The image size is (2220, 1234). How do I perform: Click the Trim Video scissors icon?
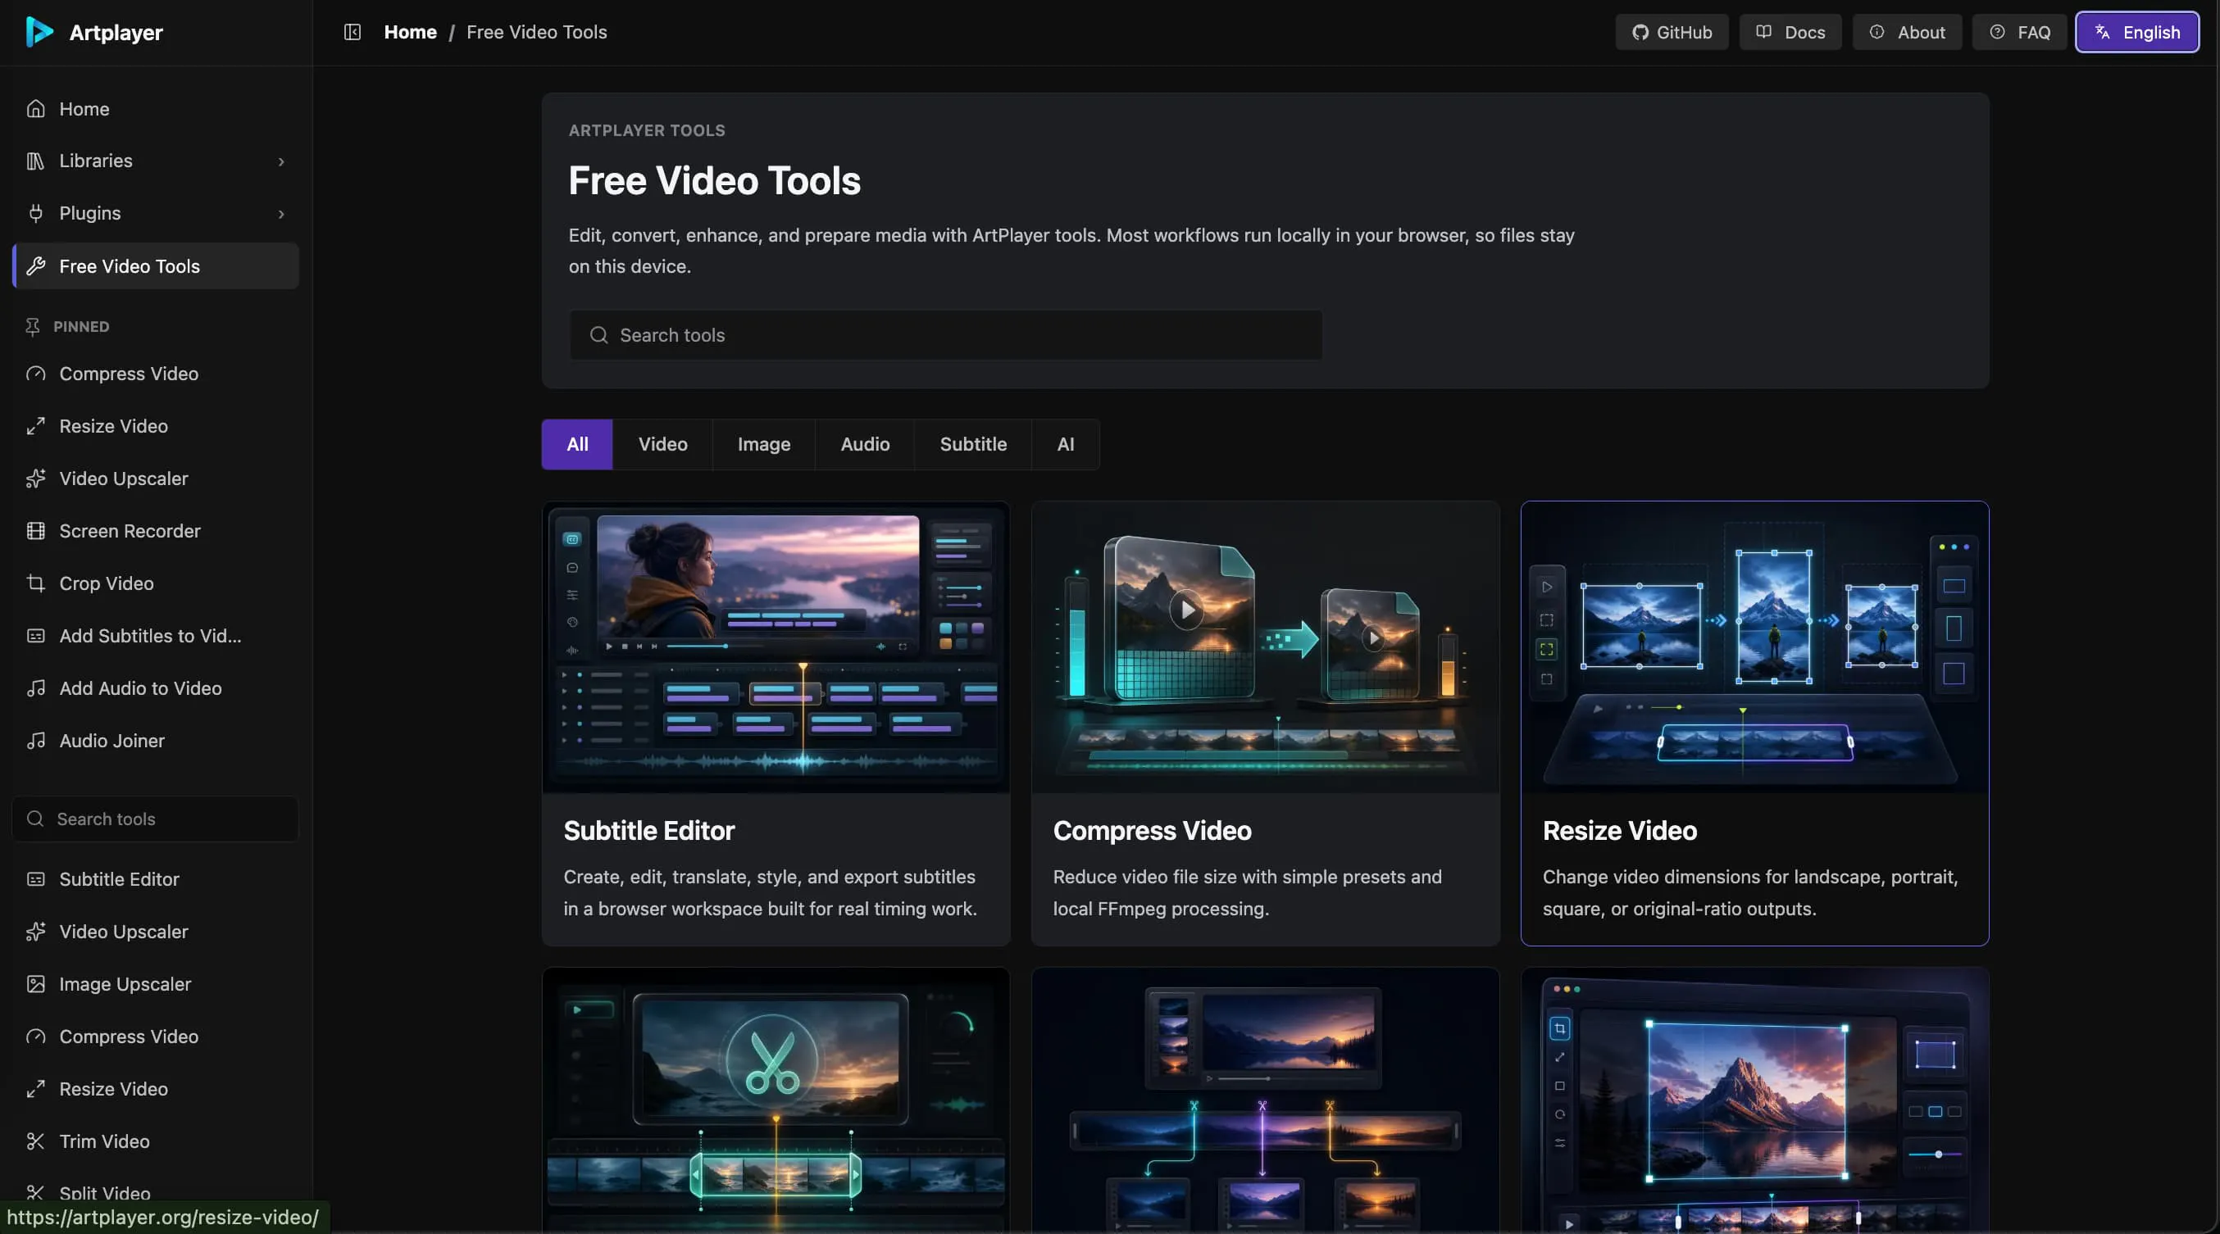35,1141
